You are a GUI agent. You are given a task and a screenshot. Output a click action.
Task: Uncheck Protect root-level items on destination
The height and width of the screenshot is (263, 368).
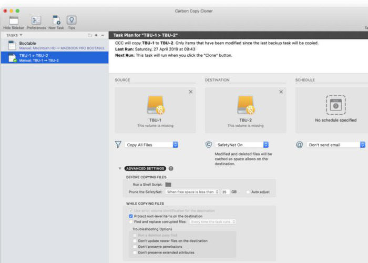131,216
